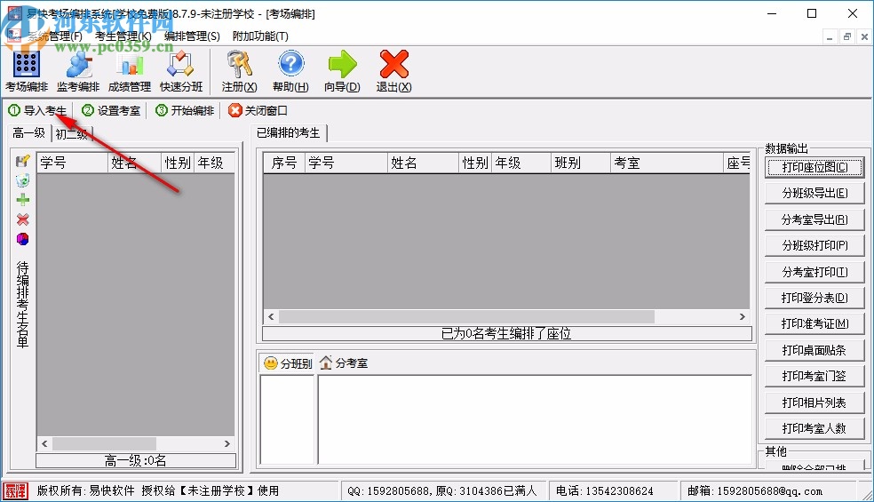Viewport: 874px width, 502px height.
Task: Click the 打印准考证(M) button
Action: click(814, 323)
